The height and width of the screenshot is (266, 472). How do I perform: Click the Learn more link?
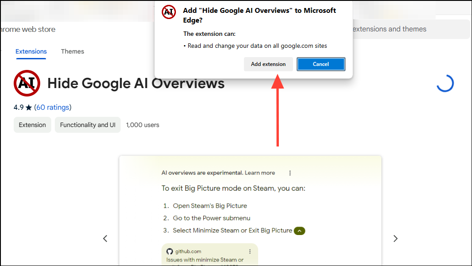260,173
